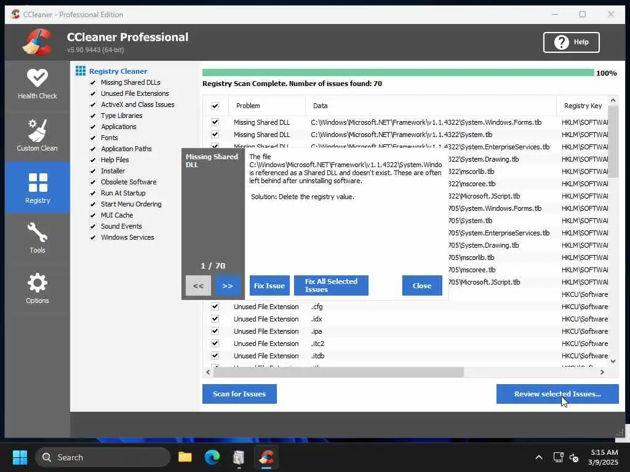Click the vertical scrollbar up arrow

click(613, 100)
